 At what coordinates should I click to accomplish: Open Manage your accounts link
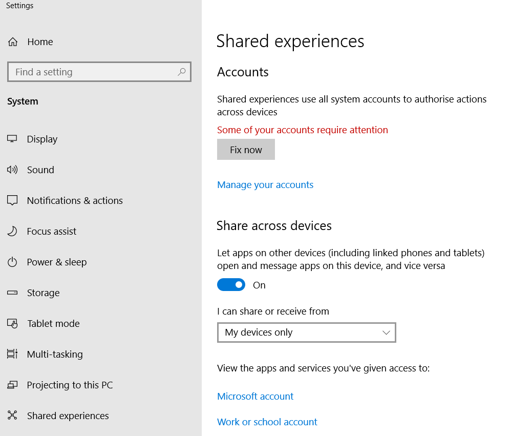click(x=265, y=185)
